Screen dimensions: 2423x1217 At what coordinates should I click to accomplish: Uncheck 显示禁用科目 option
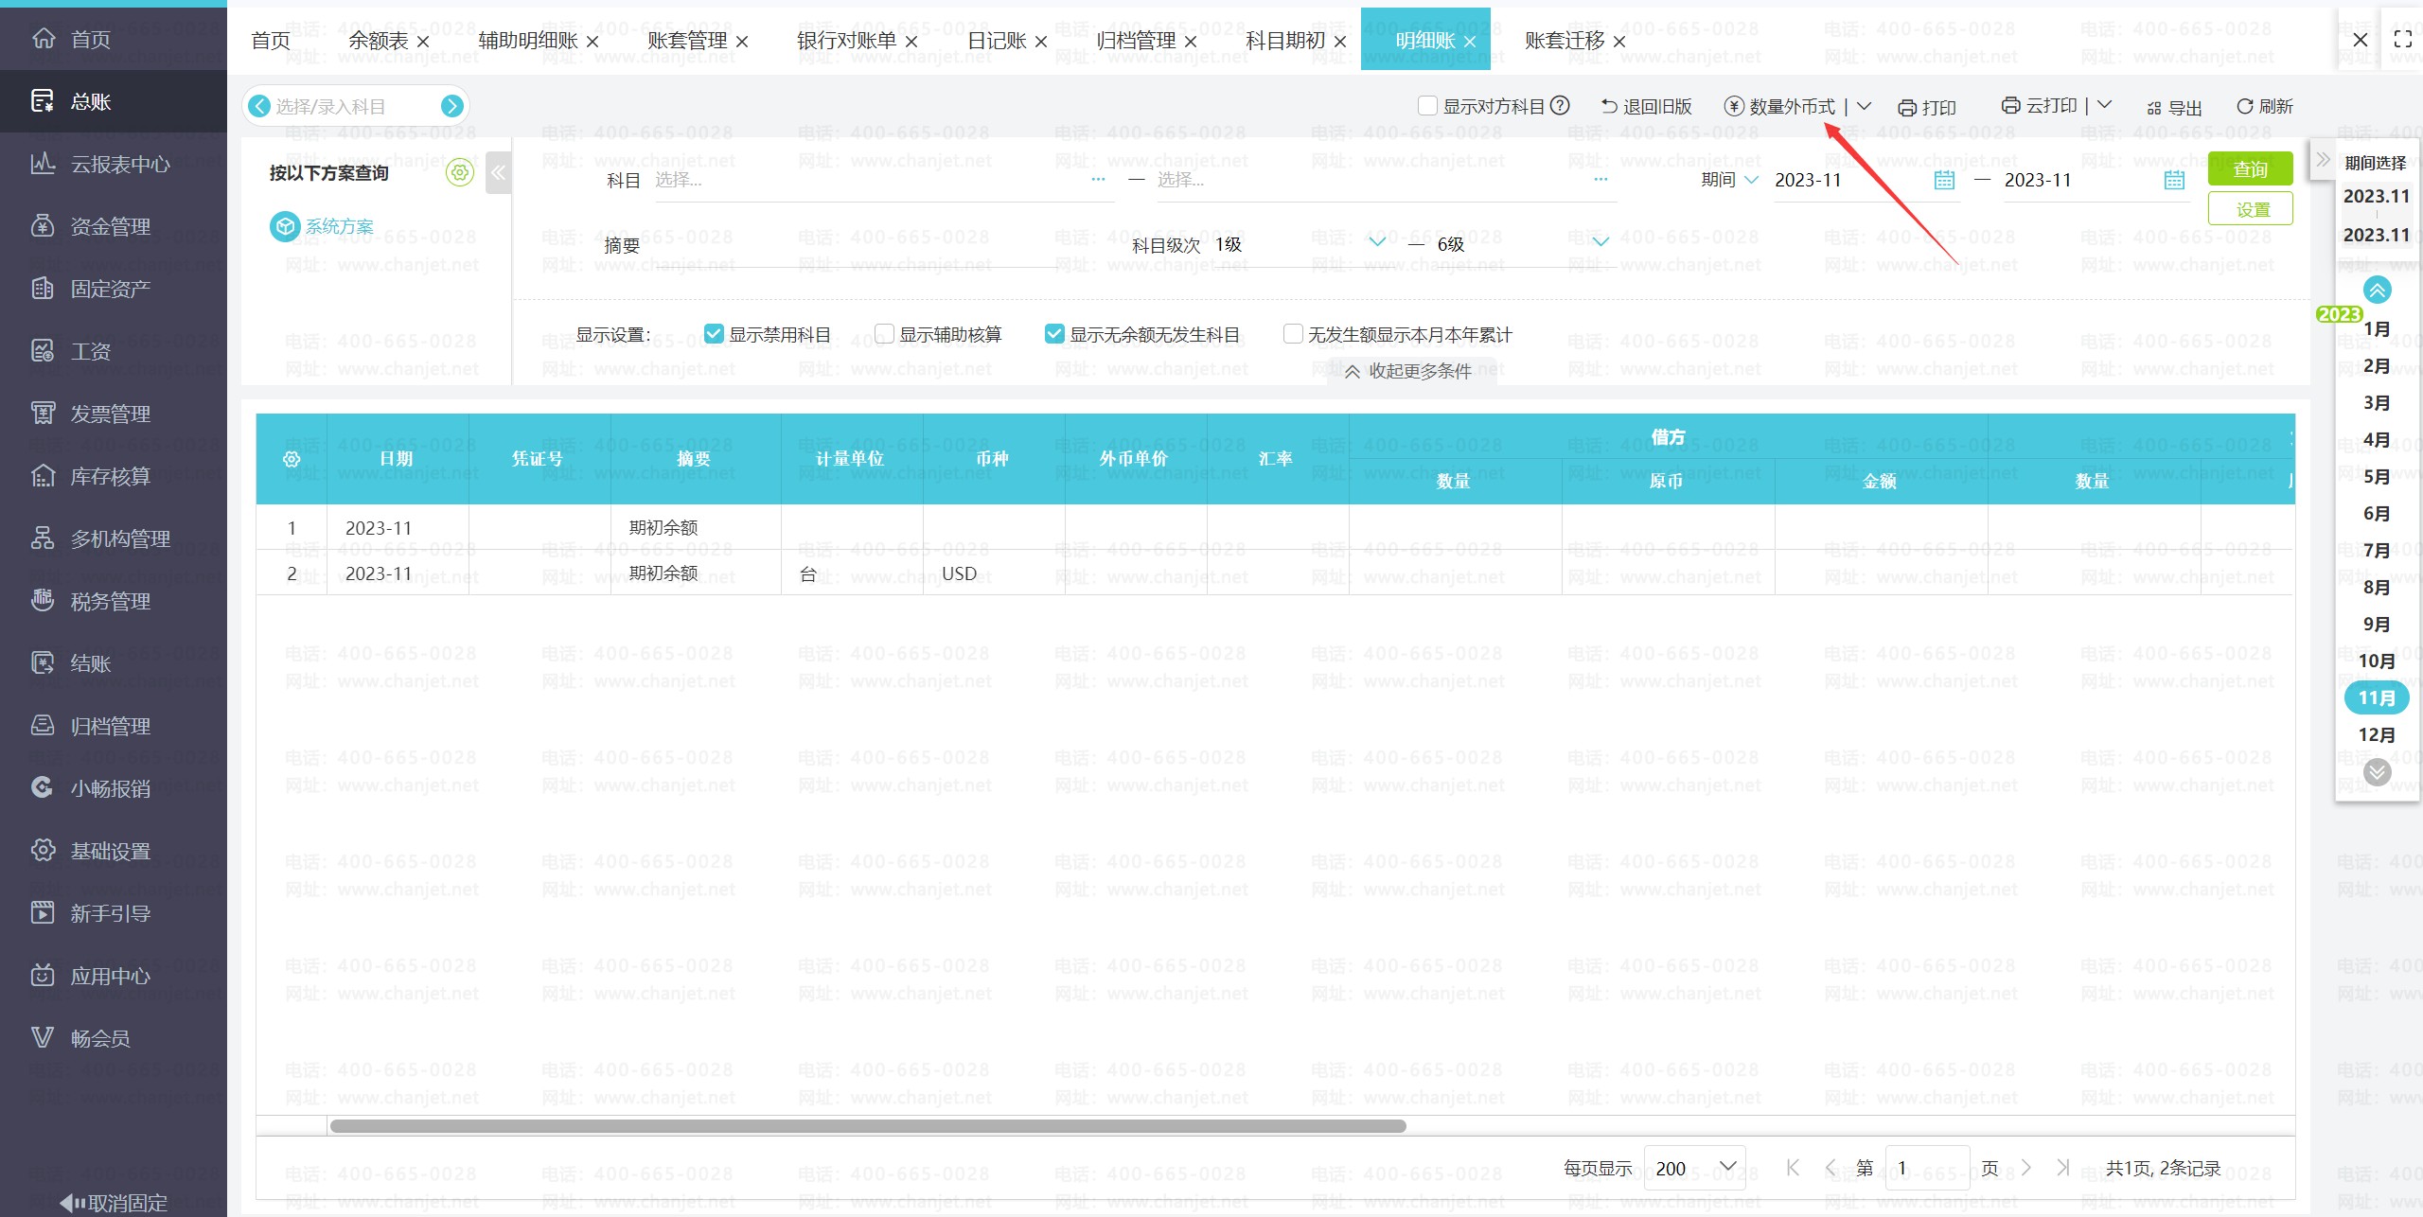point(715,333)
